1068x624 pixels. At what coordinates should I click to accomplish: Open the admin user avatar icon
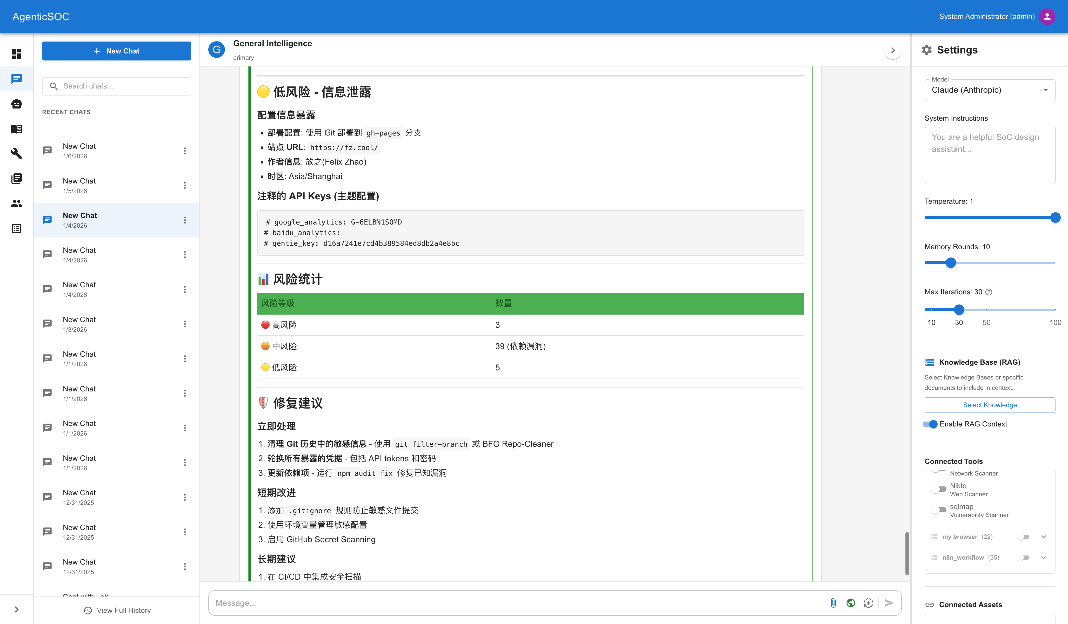1047,17
